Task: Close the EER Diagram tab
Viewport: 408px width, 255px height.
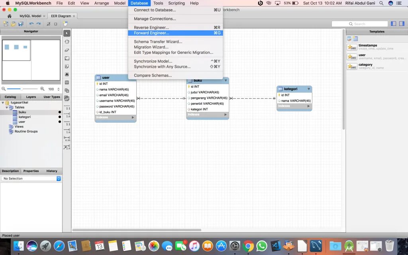Action: coord(74,16)
